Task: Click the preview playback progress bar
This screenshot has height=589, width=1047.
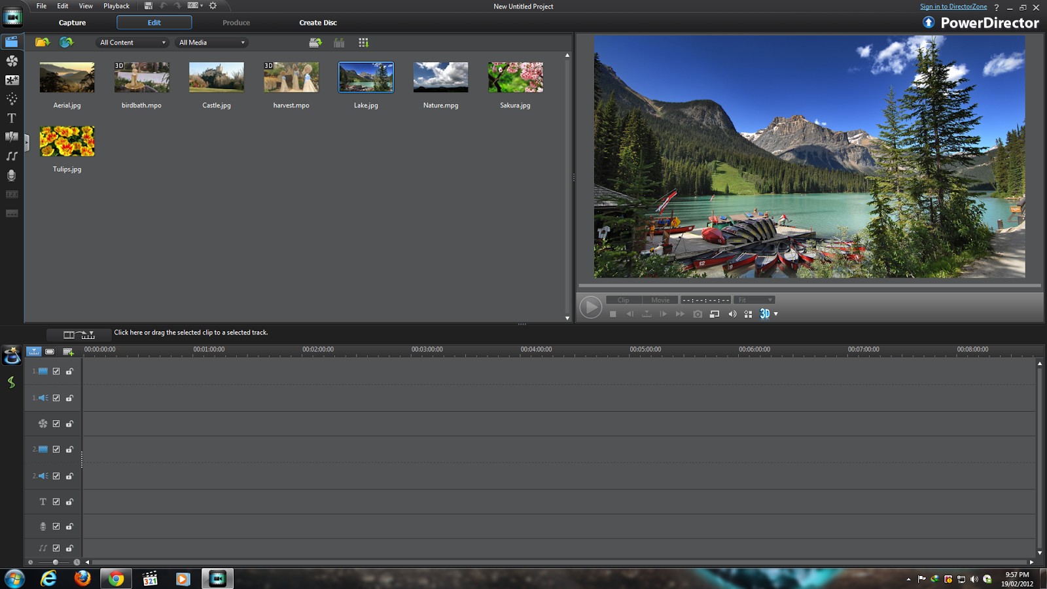Action: [809, 286]
